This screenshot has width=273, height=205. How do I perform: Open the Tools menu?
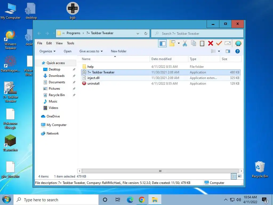click(x=70, y=43)
